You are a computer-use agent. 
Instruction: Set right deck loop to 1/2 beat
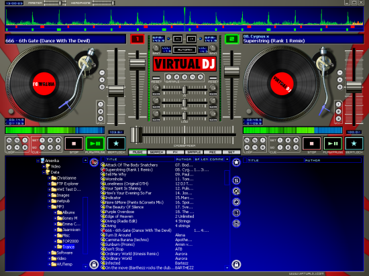pos(255,141)
